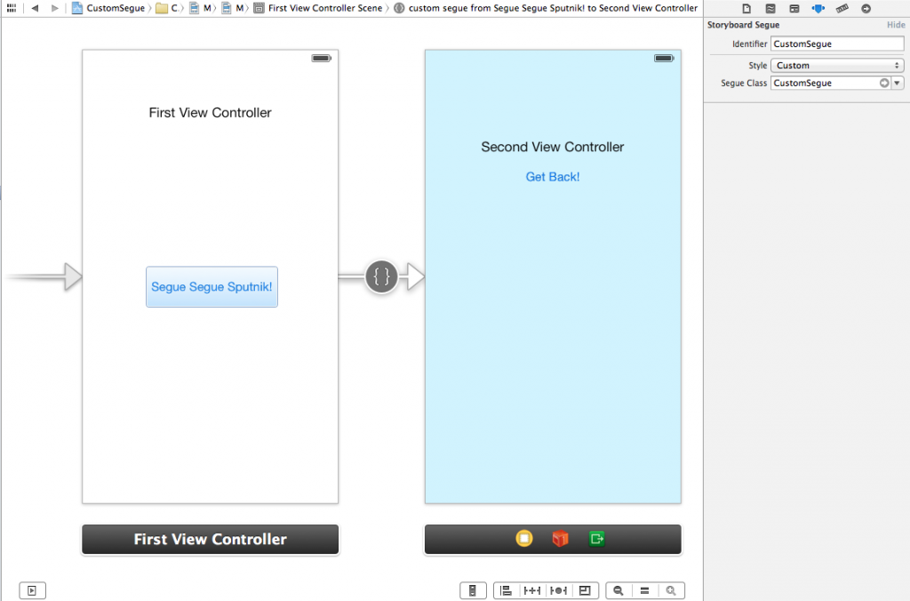This screenshot has height=601, width=910.
Task: Open the Align constraints tool
Action: click(507, 589)
